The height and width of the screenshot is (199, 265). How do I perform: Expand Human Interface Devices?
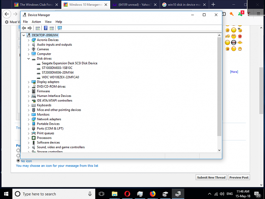coord(29,96)
